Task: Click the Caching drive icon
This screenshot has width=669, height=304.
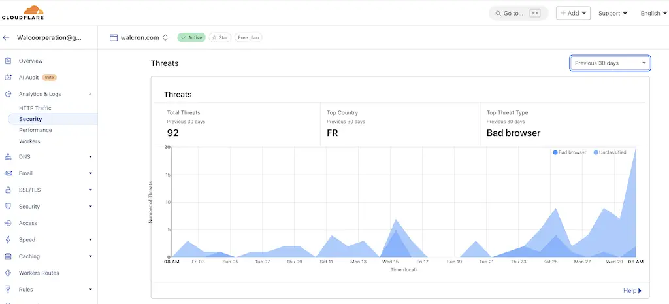Action: click(8, 256)
